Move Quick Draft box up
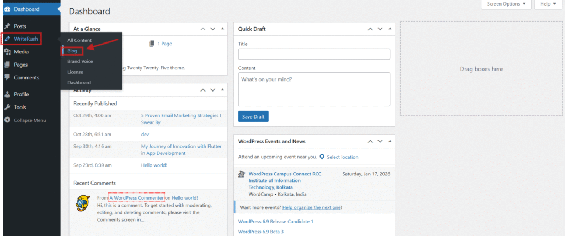 (370, 29)
